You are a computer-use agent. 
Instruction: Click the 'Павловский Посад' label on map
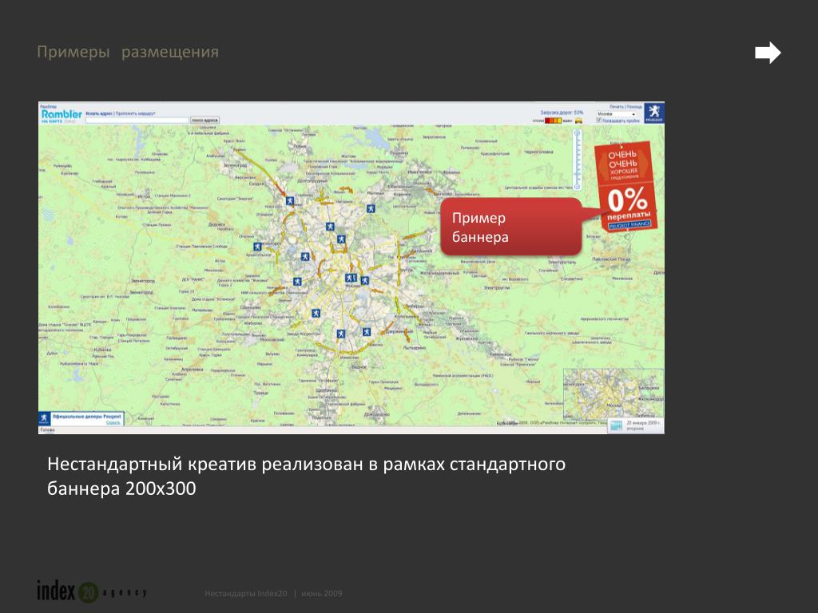tap(612, 259)
